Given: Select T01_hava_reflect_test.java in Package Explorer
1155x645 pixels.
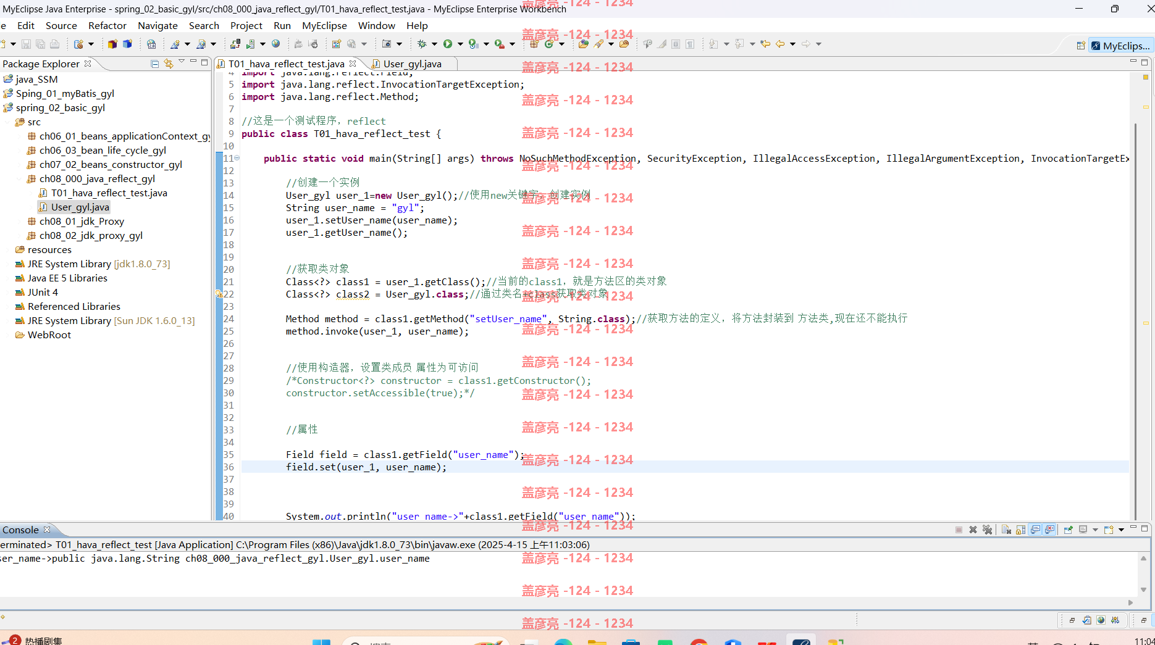Looking at the screenshot, I should [x=109, y=193].
